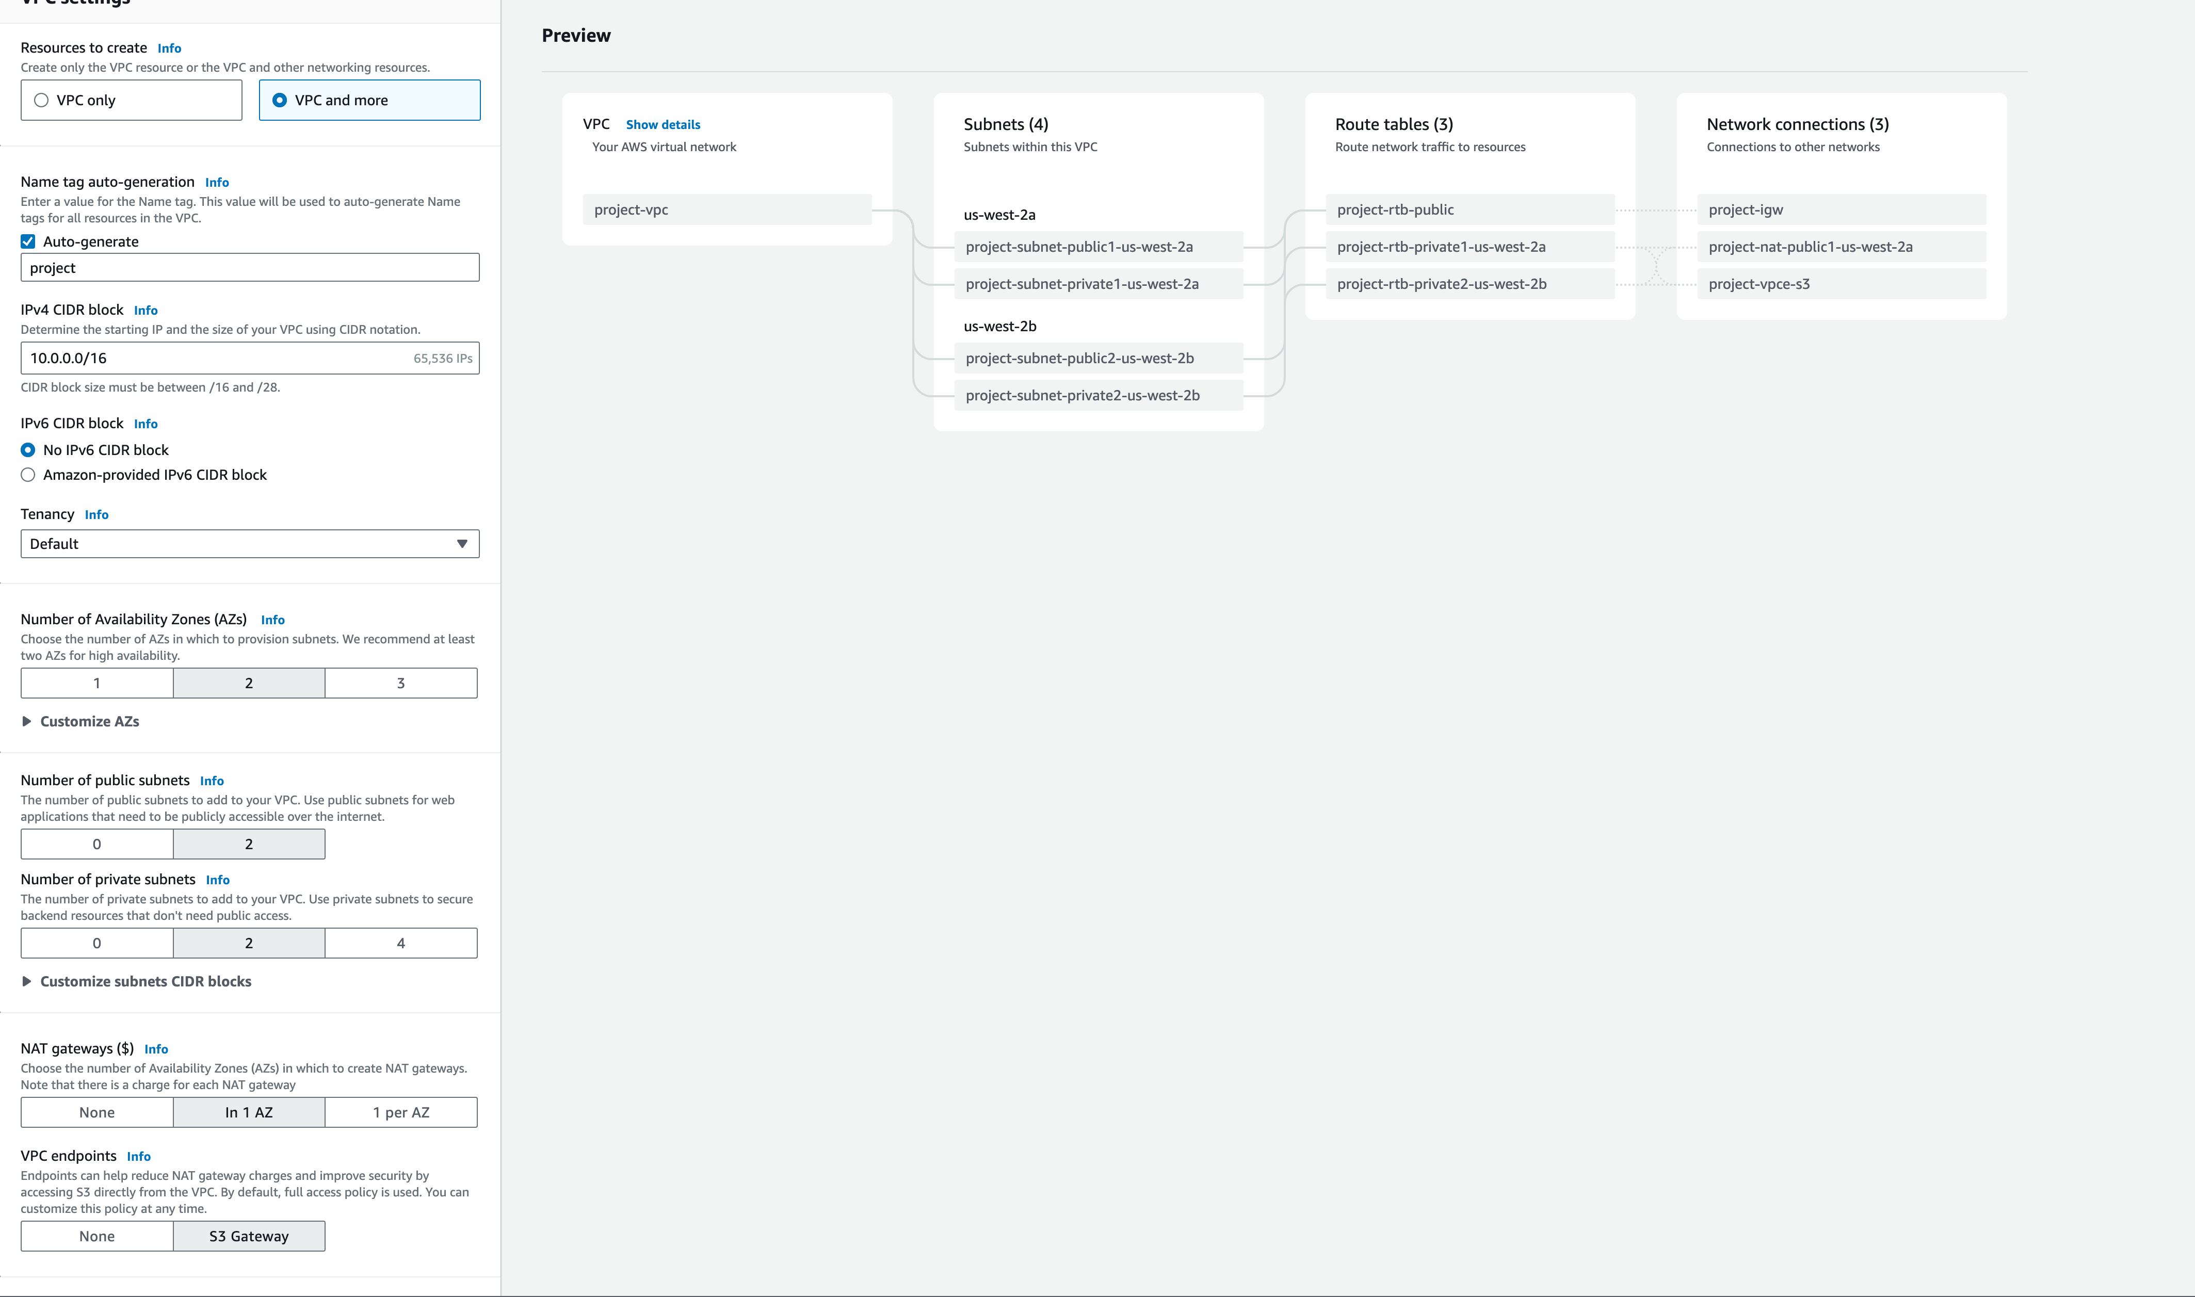Screen dimensions: 2195x1297
Task: Expand the Customize AZs section
Action: (88, 721)
